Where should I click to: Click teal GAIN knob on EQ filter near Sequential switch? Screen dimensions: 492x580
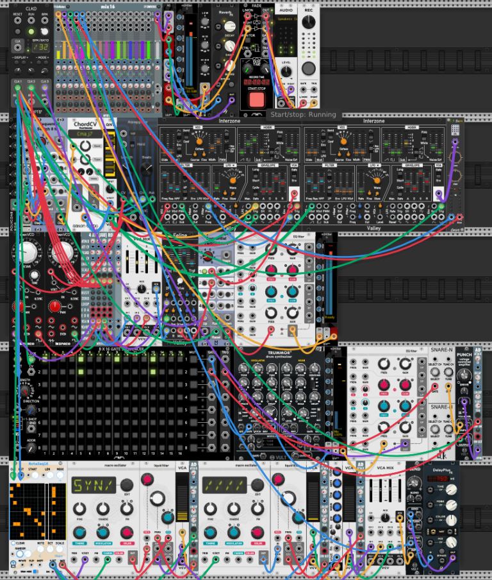pyautogui.click(x=292, y=291)
